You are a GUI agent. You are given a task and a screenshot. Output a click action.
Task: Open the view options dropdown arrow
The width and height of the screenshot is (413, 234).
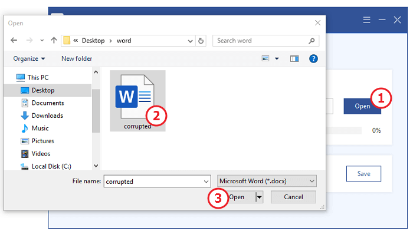tap(277, 59)
